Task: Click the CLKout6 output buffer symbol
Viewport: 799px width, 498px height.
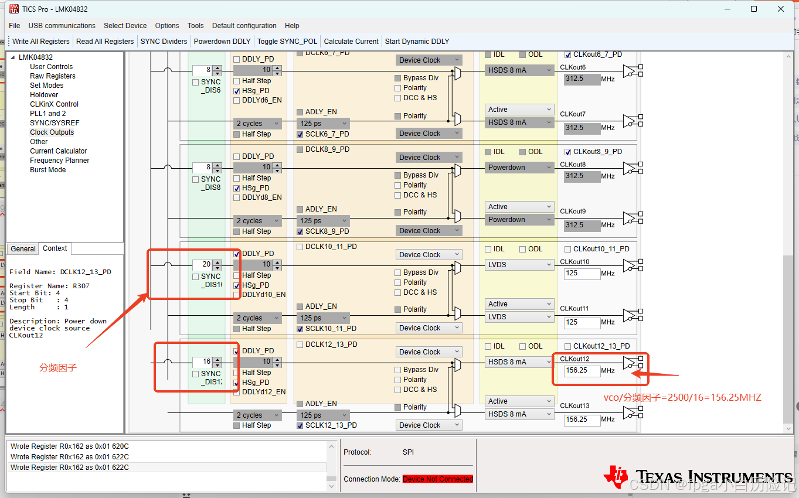Action: (630, 70)
